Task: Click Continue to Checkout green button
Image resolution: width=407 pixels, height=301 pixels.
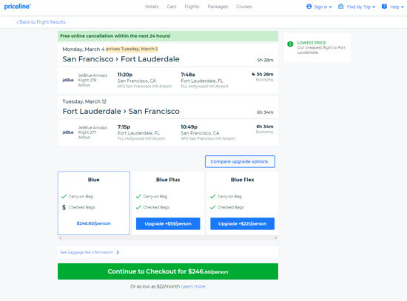Action: (168, 271)
